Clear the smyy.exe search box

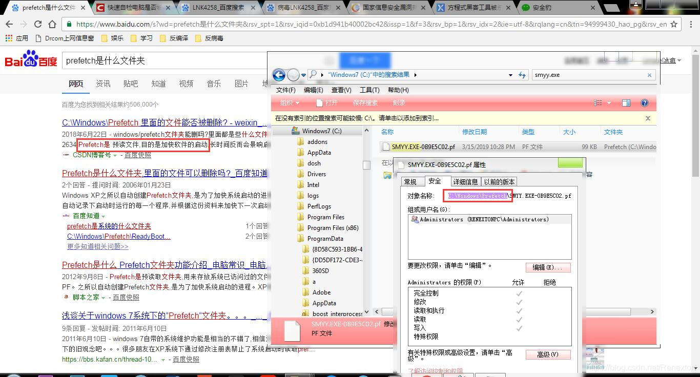649,75
